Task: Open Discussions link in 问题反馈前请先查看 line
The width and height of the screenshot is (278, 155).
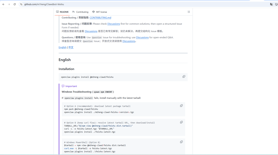Action: 91,31
